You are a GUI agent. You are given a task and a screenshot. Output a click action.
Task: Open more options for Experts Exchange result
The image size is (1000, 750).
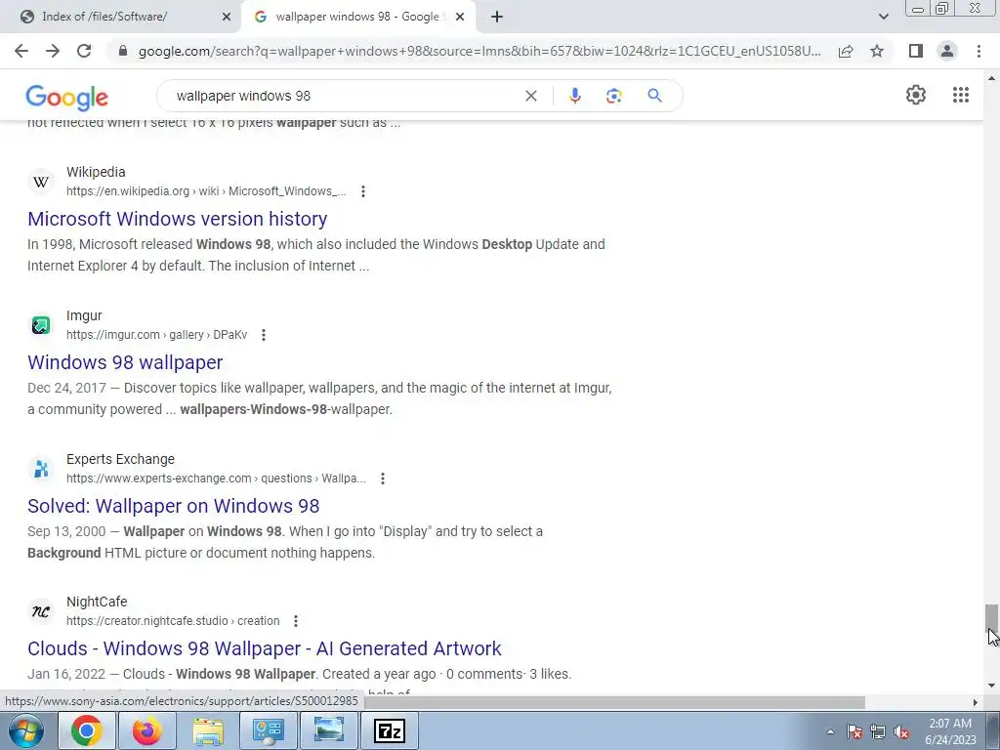click(x=383, y=479)
